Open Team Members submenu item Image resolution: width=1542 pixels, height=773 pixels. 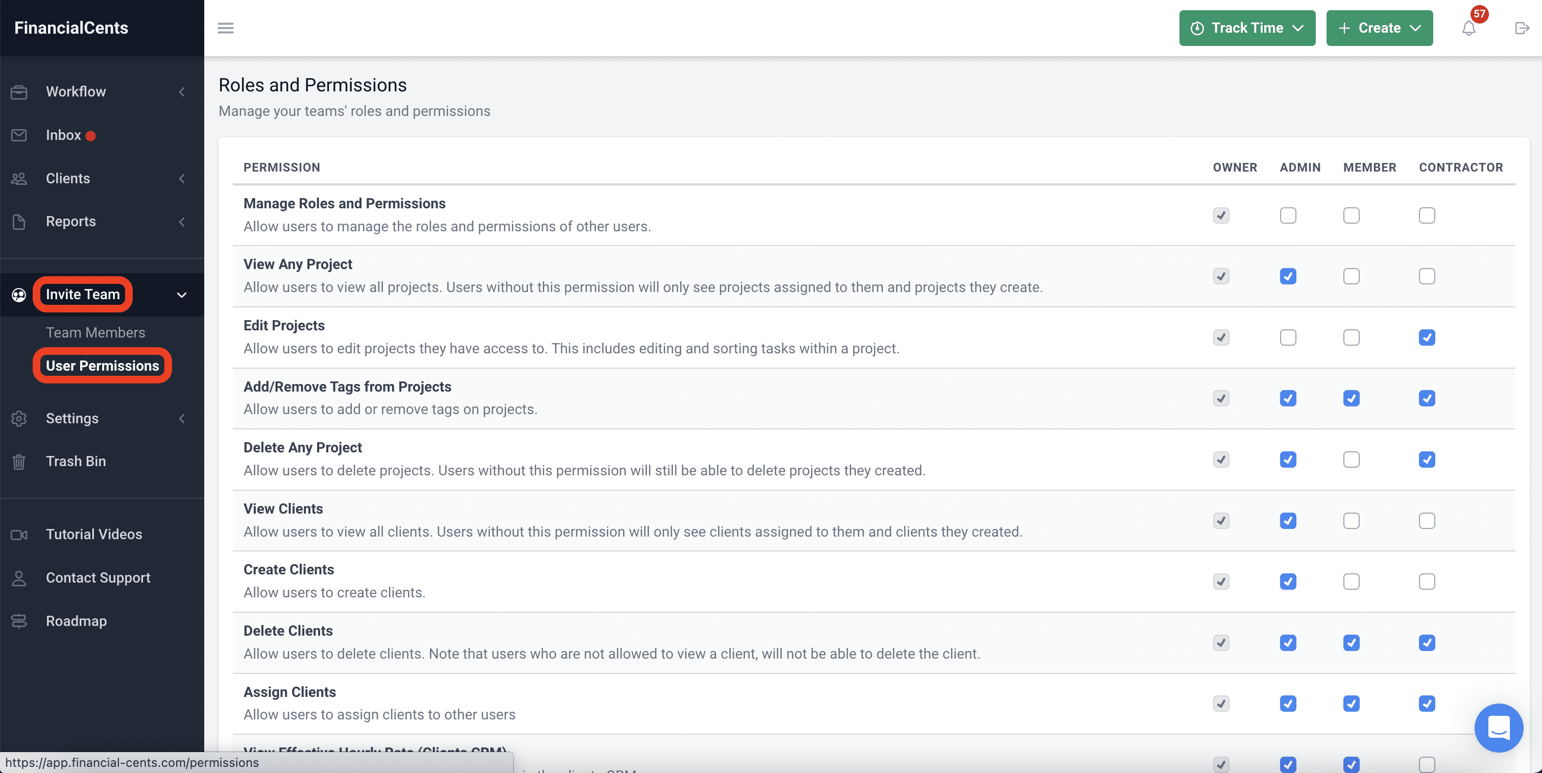tap(96, 333)
